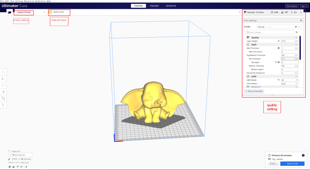Click the pencil icon in settings summary bar
This screenshot has height=170, width=310.
point(301,12)
